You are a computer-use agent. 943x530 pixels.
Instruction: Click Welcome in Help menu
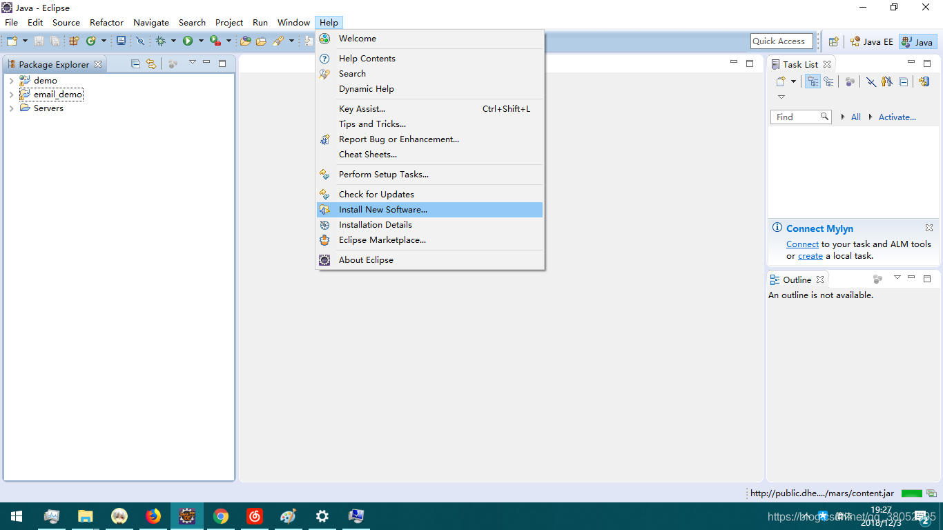click(429, 39)
